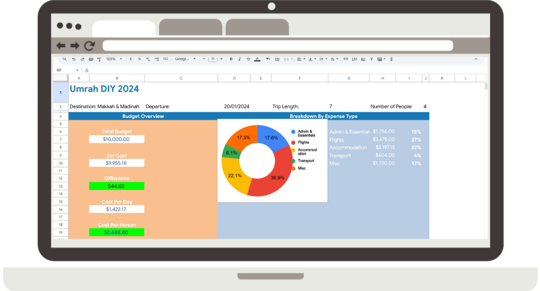Select Est Cost cell $9,955.18
540x291 pixels.
click(116, 163)
